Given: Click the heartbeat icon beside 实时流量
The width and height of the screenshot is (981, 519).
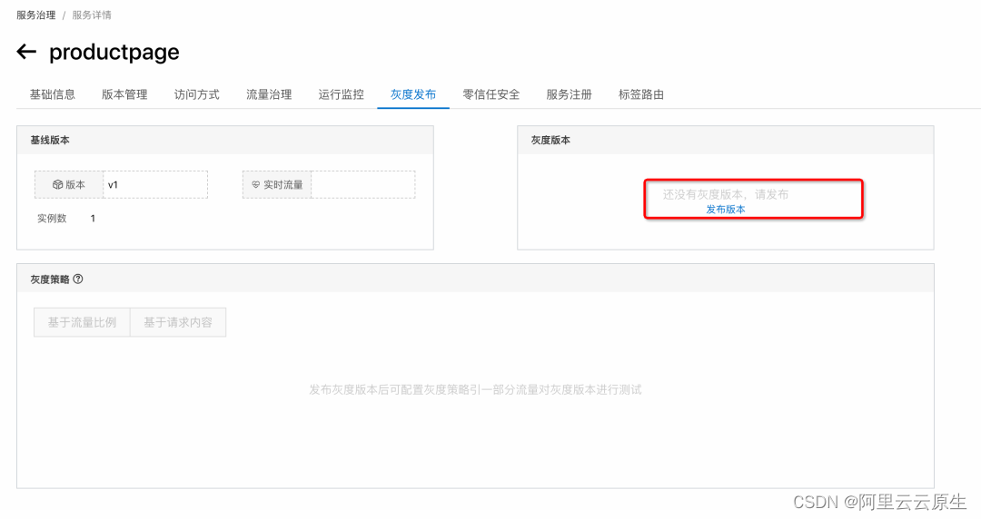Looking at the screenshot, I should tap(256, 184).
